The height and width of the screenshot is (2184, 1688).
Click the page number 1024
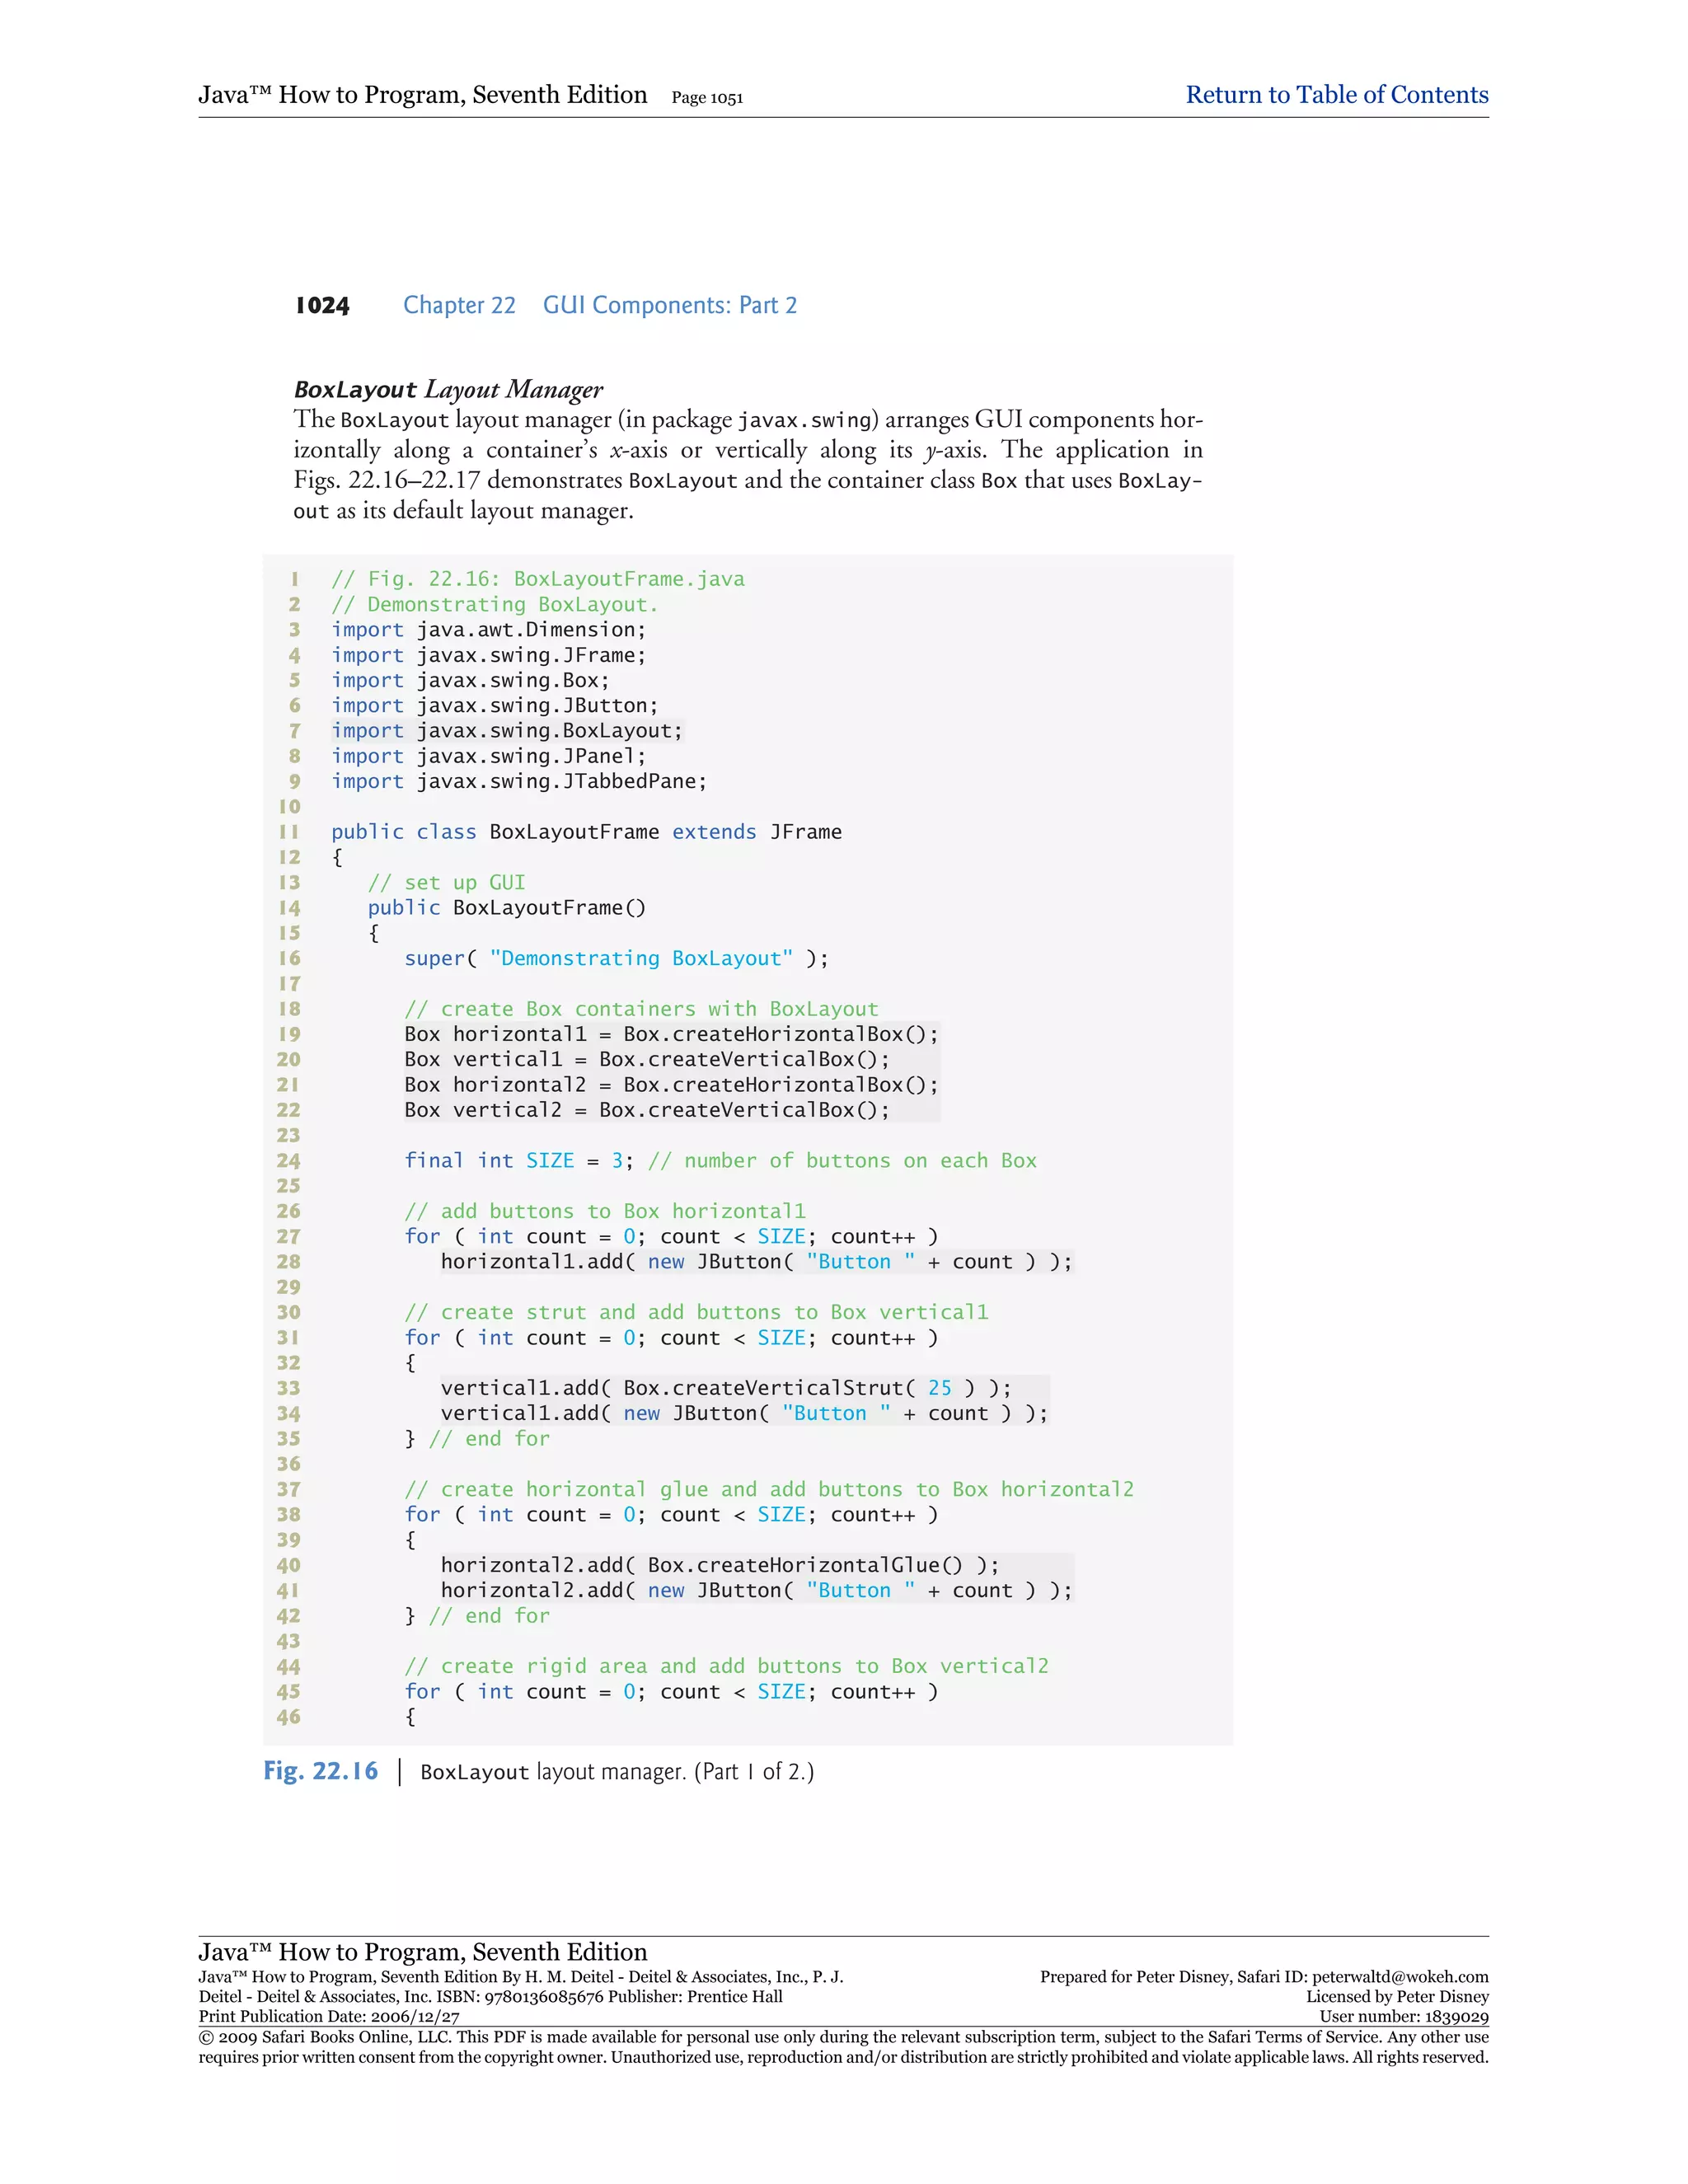tap(322, 306)
